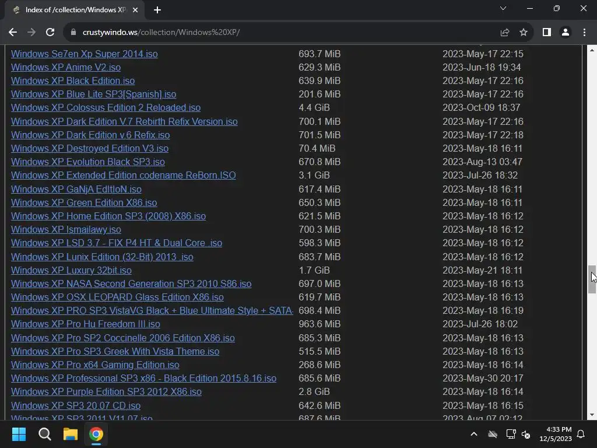Download Windows XP Evolution Black SP3.iso

click(x=88, y=162)
